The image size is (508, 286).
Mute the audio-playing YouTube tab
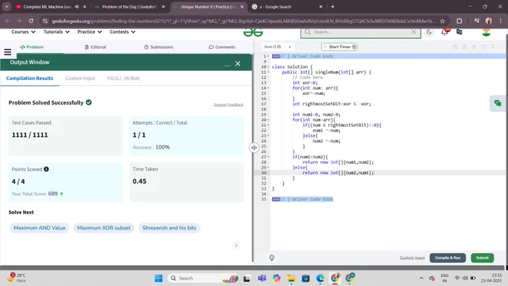[x=76, y=7]
